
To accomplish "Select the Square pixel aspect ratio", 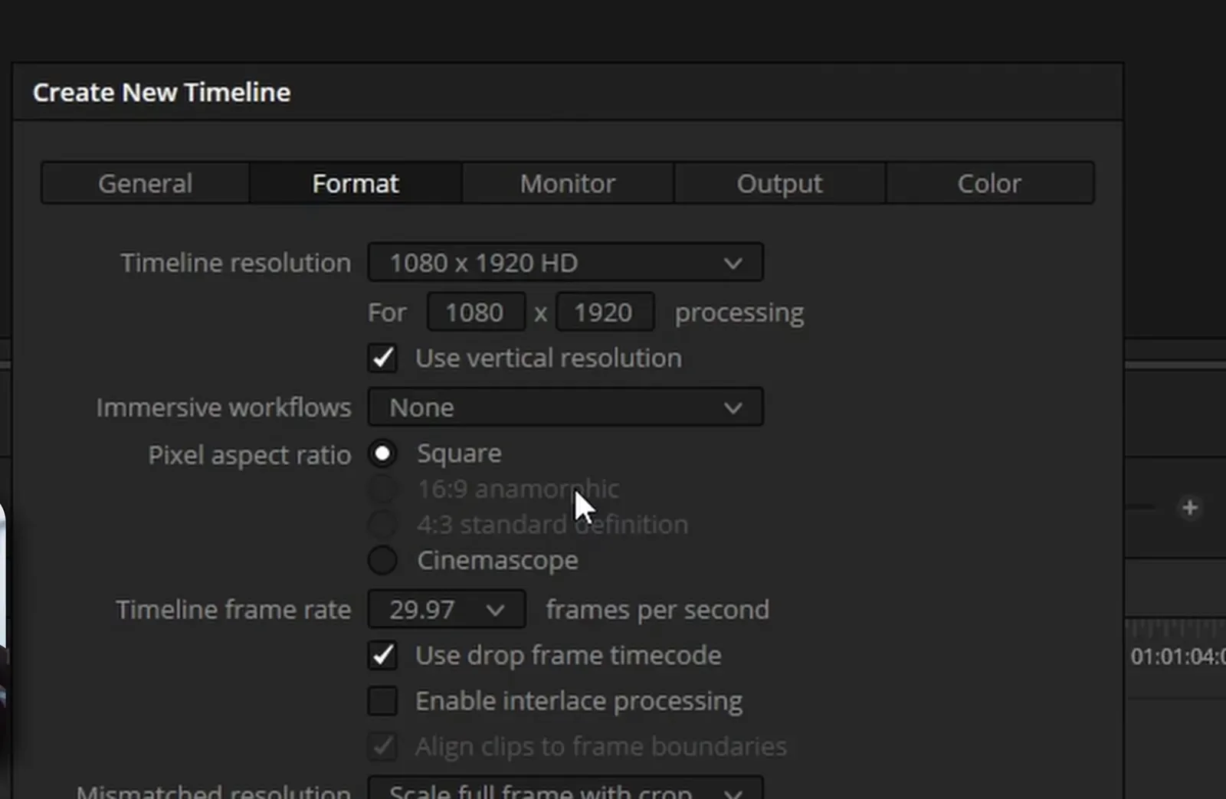I will pos(382,454).
